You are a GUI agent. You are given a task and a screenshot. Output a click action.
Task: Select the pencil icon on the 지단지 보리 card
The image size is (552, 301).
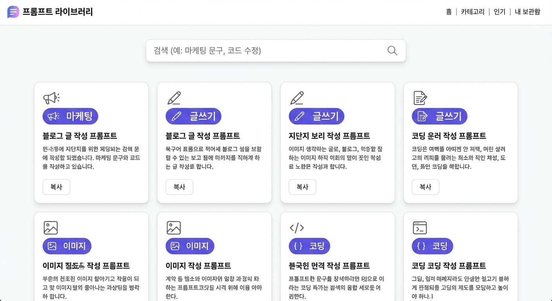[297, 98]
